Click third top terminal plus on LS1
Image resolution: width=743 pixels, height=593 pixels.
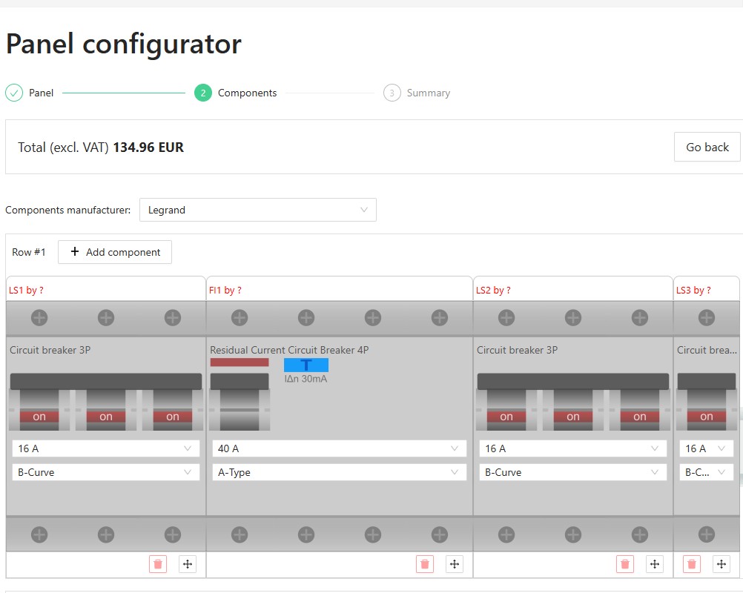click(x=173, y=317)
